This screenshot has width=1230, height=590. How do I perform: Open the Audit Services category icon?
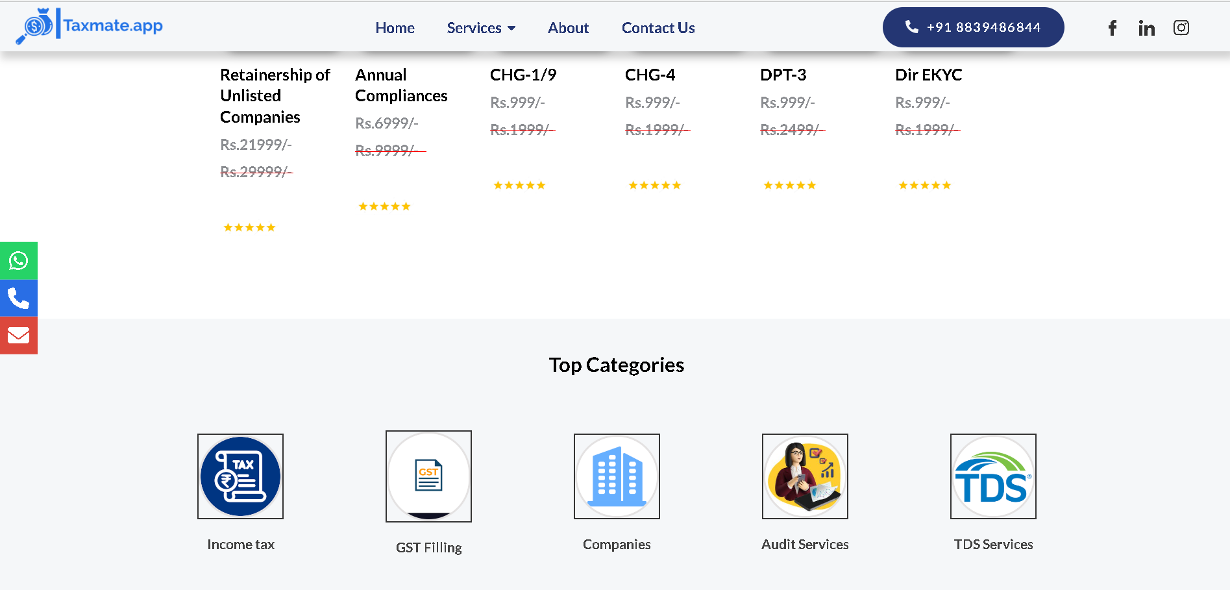coord(805,476)
